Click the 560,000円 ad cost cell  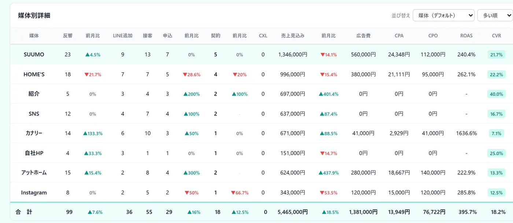tap(363, 55)
